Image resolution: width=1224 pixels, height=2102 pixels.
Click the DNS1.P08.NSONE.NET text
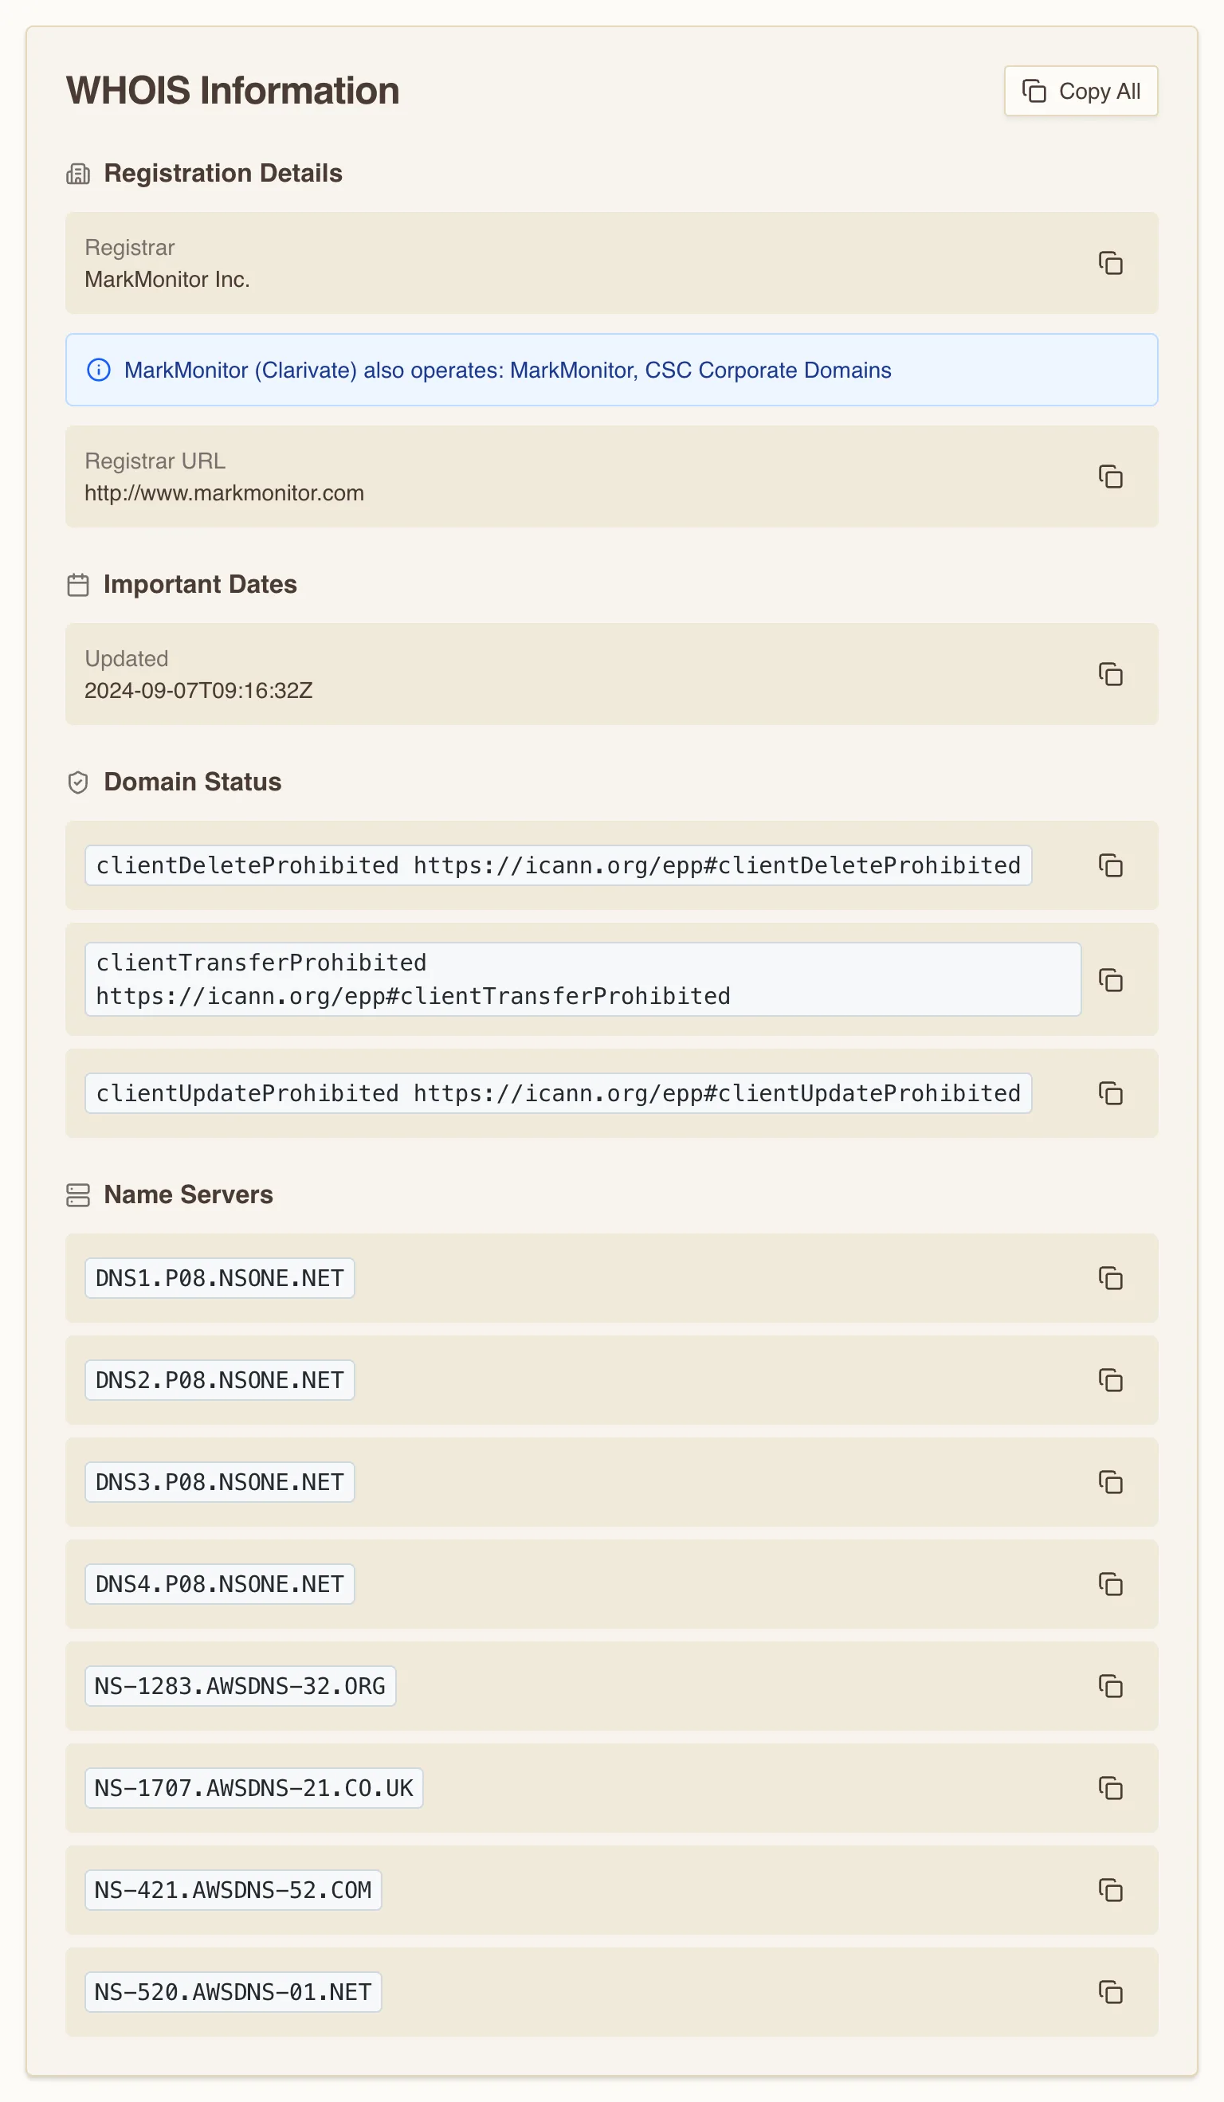(219, 1278)
